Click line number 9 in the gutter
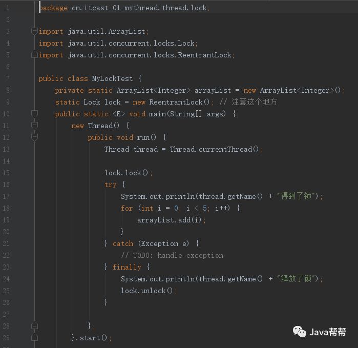The width and height of the screenshot is (358, 348). pos(8,102)
